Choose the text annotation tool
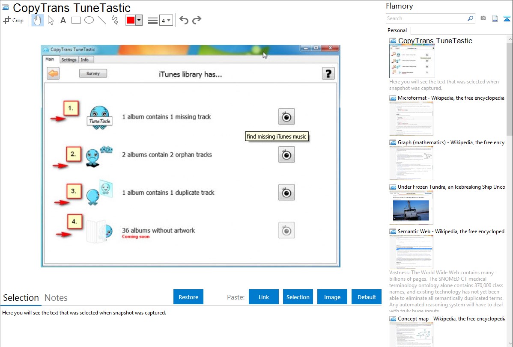Screen dimensions: 513x347 pyautogui.click(x=63, y=20)
